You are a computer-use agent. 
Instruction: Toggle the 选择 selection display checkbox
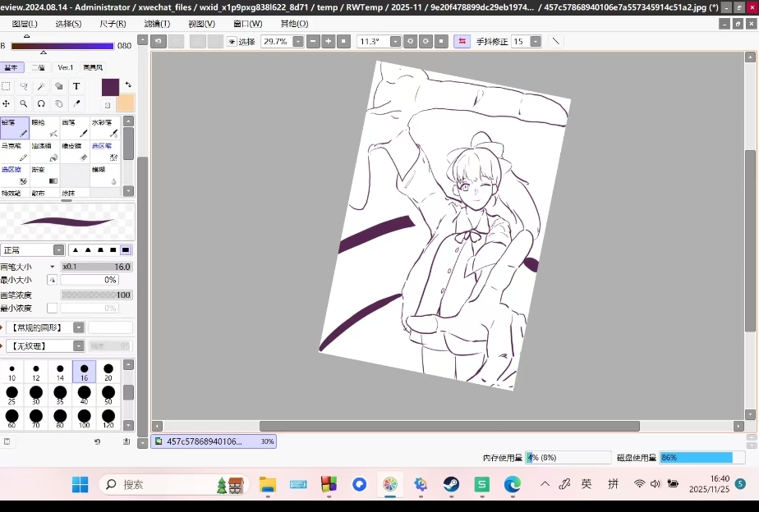[x=232, y=42]
